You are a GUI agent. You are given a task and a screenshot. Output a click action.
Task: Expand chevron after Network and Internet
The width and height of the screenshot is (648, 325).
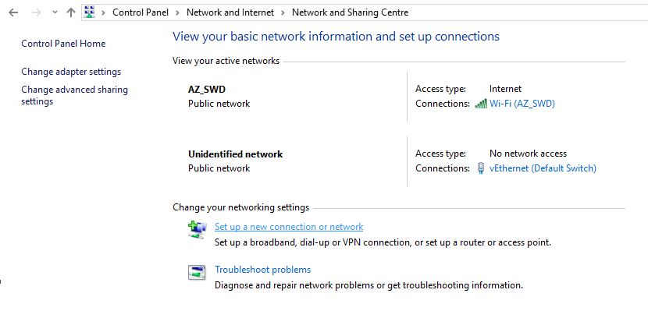point(283,12)
